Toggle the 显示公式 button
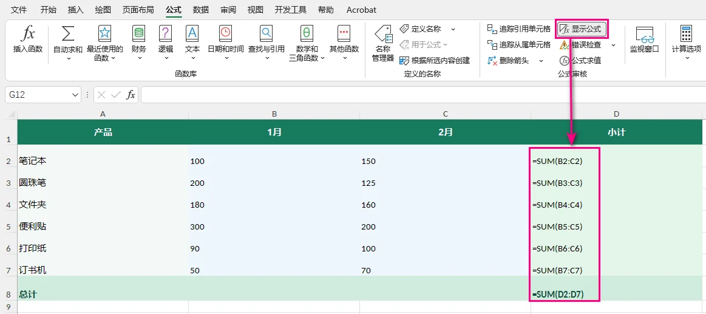This screenshot has height=314, width=706. point(582,29)
